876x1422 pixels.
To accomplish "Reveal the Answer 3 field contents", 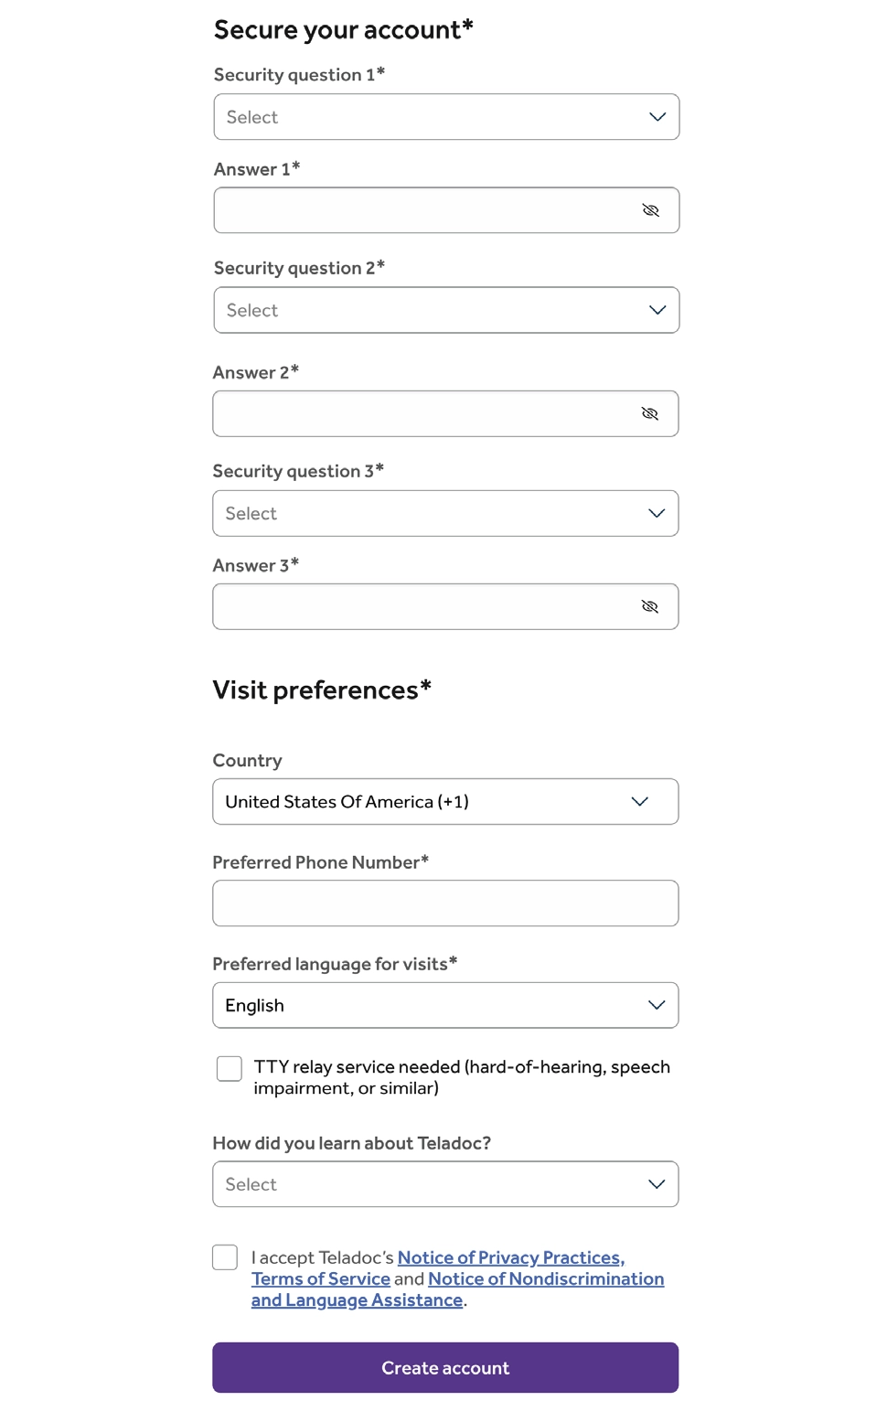I will point(649,606).
